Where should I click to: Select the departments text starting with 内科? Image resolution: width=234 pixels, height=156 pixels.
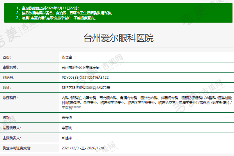tap(147, 103)
